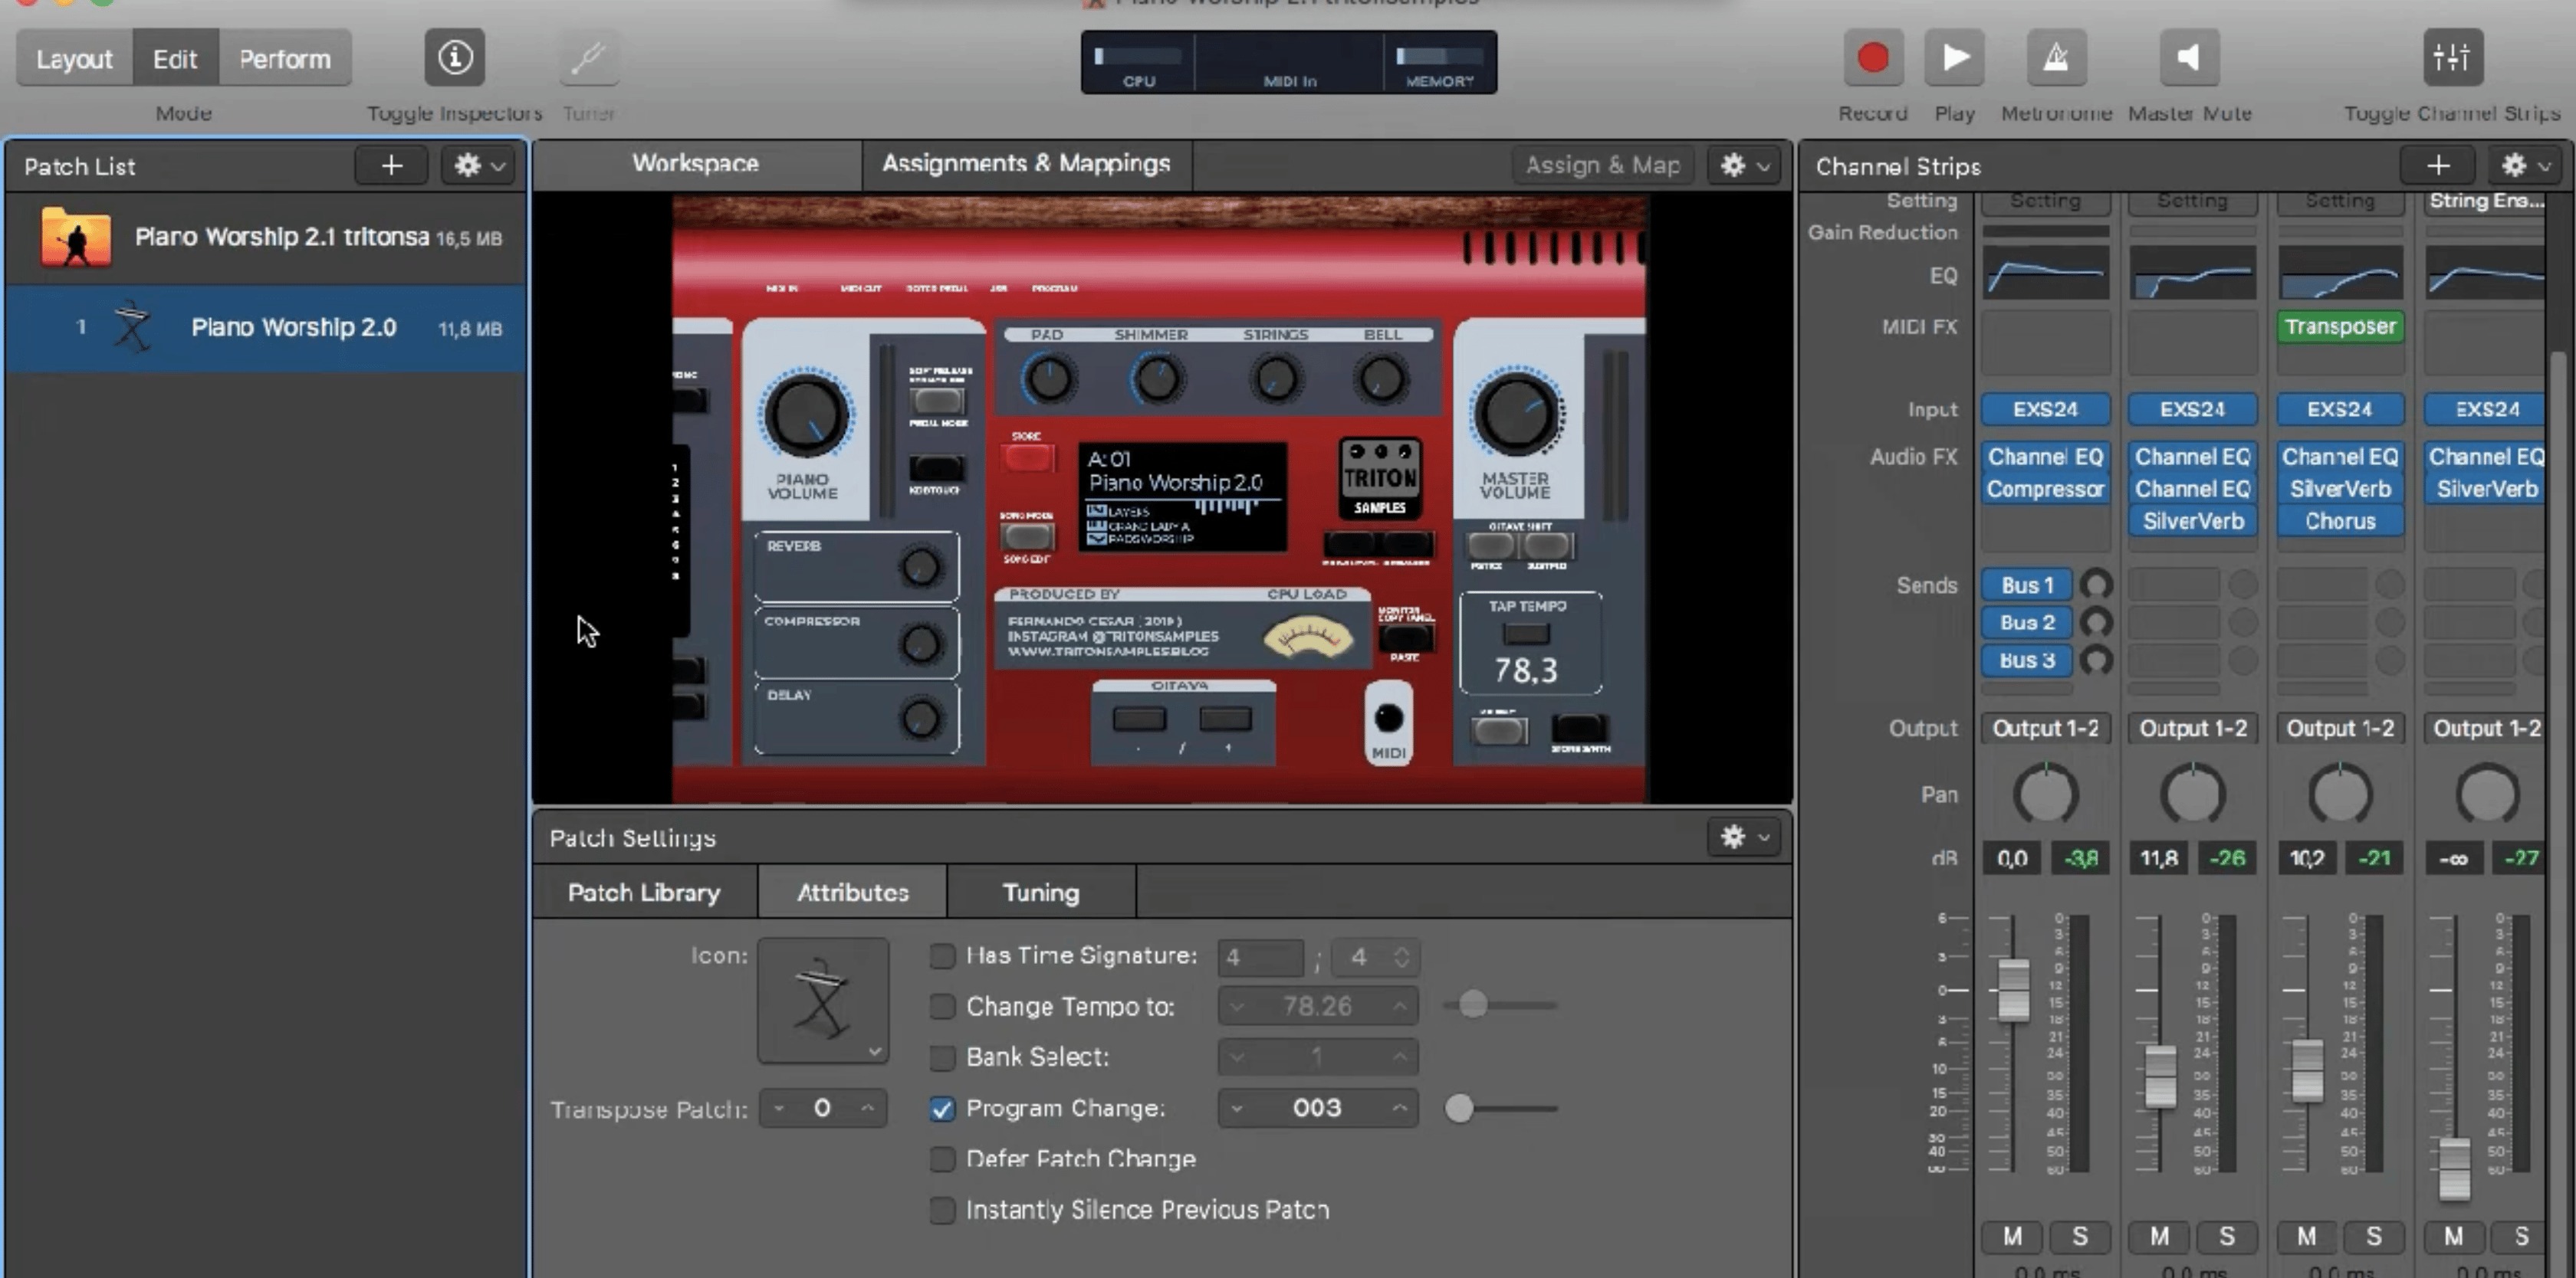Enable Change Tempo to checkbox
The width and height of the screenshot is (2576, 1278).
942,1006
